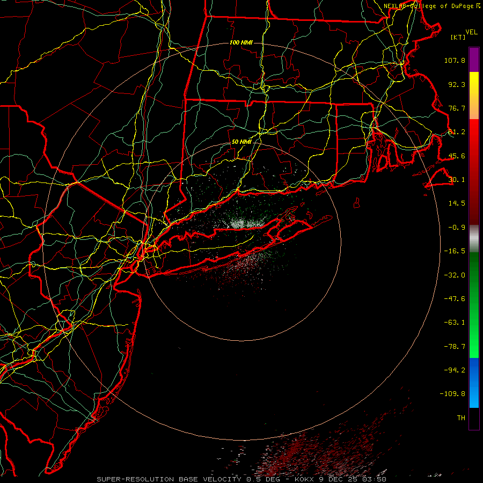Image resolution: width=483 pixels, height=483 pixels.
Task: Select the 61.2 legend value
Action: [457, 132]
